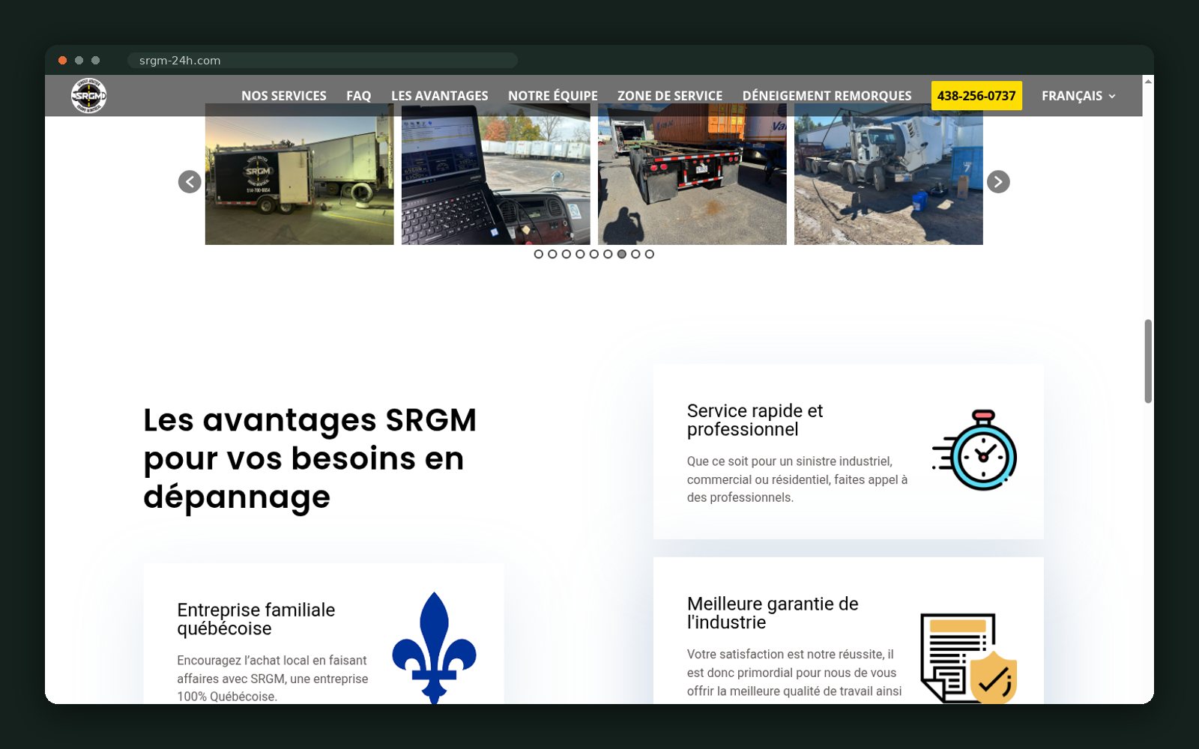The height and width of the screenshot is (749, 1199).
Task: Click the SRGM logo in the header
Action: 88,96
